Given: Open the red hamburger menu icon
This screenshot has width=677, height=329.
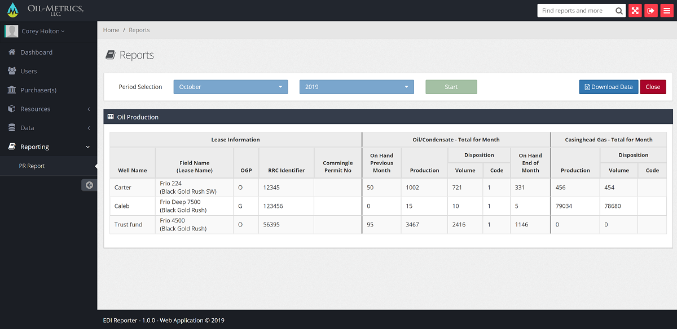Looking at the screenshot, I should (666, 11).
